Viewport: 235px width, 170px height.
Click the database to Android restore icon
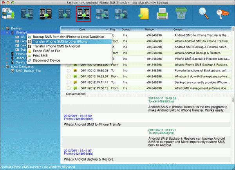[121, 14]
